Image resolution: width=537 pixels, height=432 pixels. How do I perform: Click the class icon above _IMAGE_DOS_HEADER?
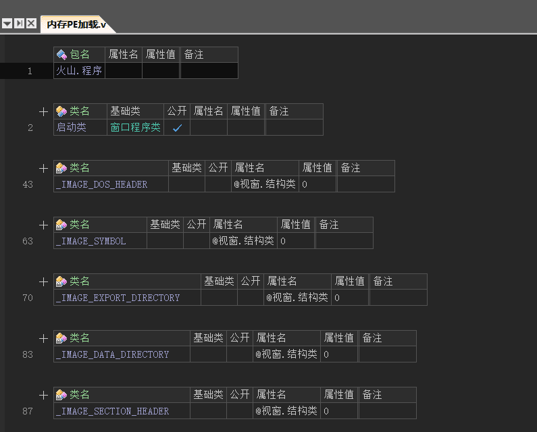coord(61,167)
